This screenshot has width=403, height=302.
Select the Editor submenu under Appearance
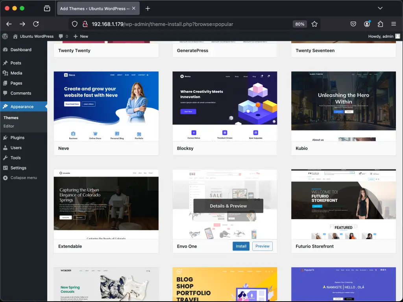coord(9,126)
